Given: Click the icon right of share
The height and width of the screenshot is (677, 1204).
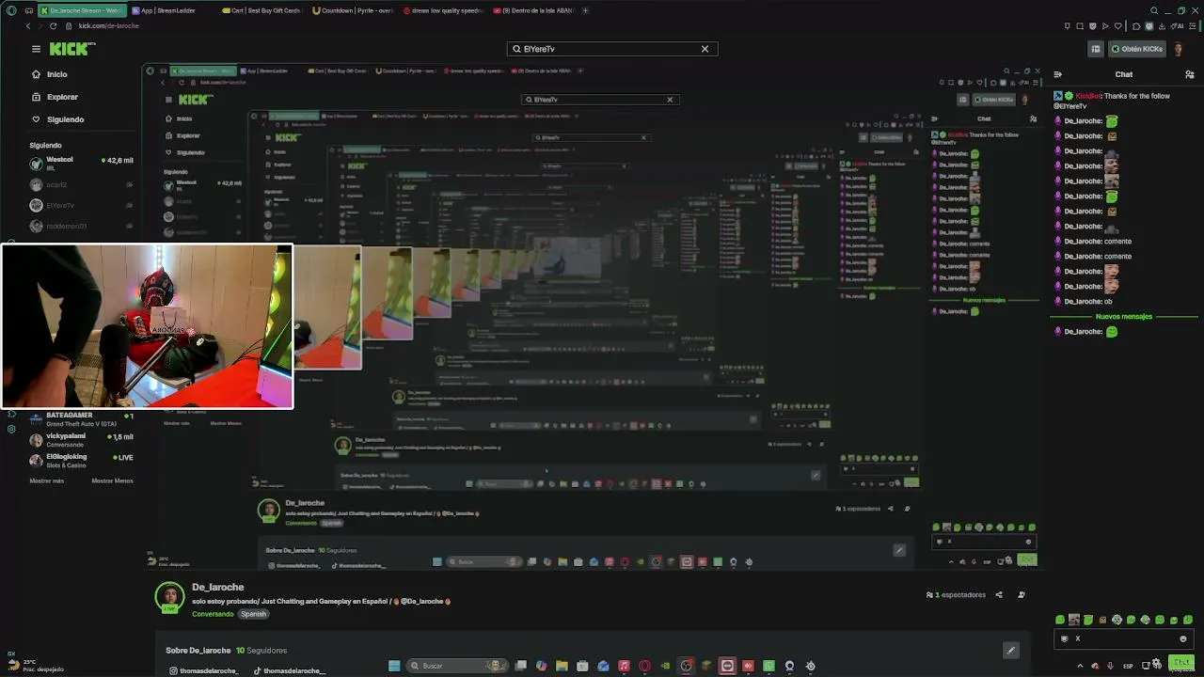Looking at the screenshot, I should [x=1022, y=594].
